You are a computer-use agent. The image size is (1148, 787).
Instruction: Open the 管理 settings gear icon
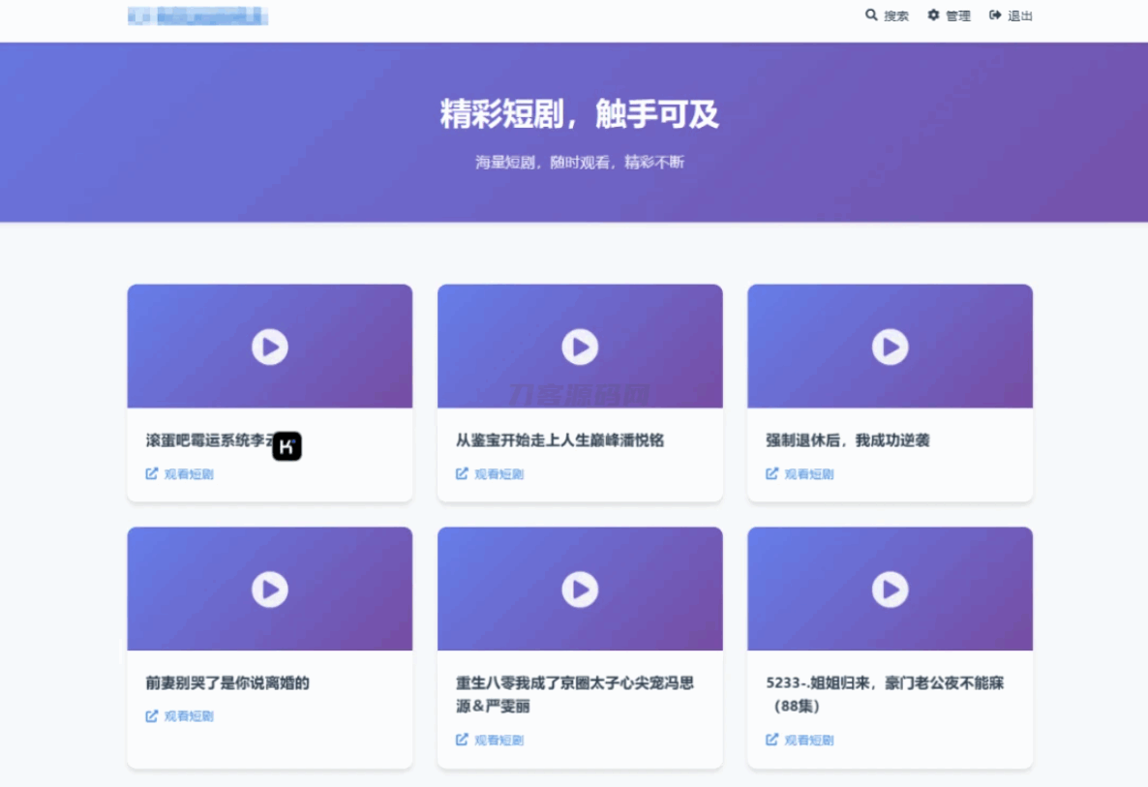931,15
